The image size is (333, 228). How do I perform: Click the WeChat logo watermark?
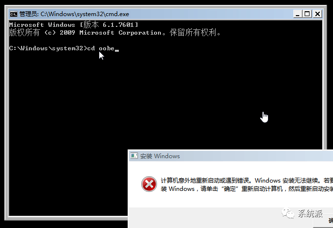[288, 213]
